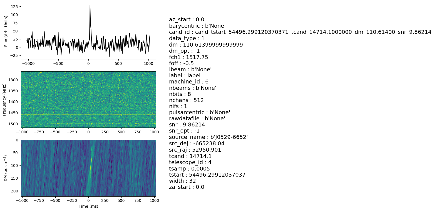Click the source_name J0529-6652 text

point(208,137)
